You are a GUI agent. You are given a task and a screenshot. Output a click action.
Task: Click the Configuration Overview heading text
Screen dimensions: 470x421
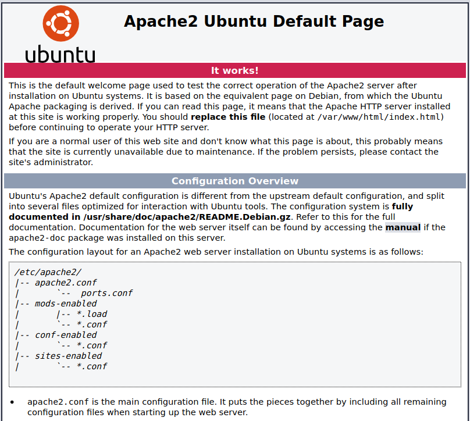(234, 181)
